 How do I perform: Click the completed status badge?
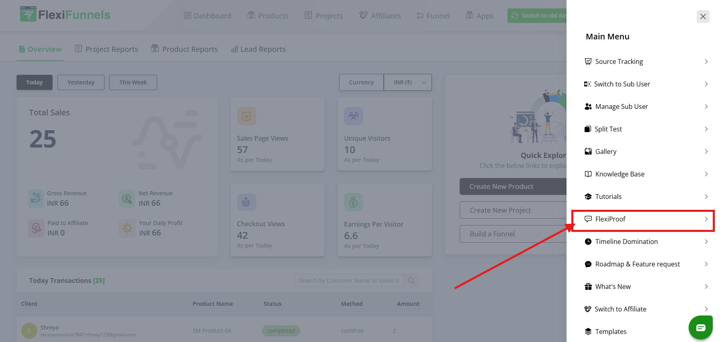point(281,331)
